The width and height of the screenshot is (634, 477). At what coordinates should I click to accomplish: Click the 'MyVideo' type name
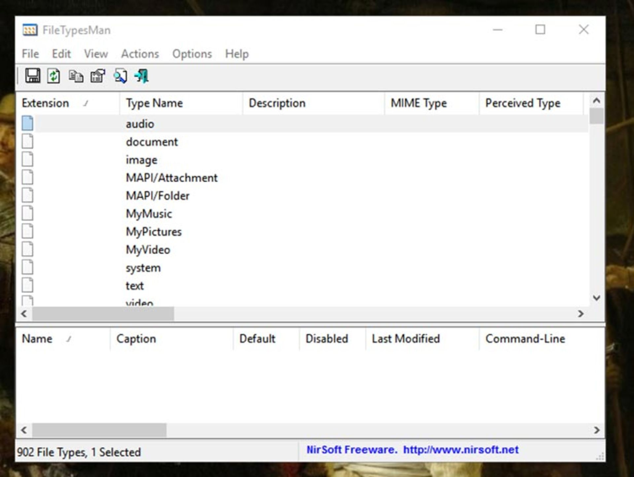point(148,250)
